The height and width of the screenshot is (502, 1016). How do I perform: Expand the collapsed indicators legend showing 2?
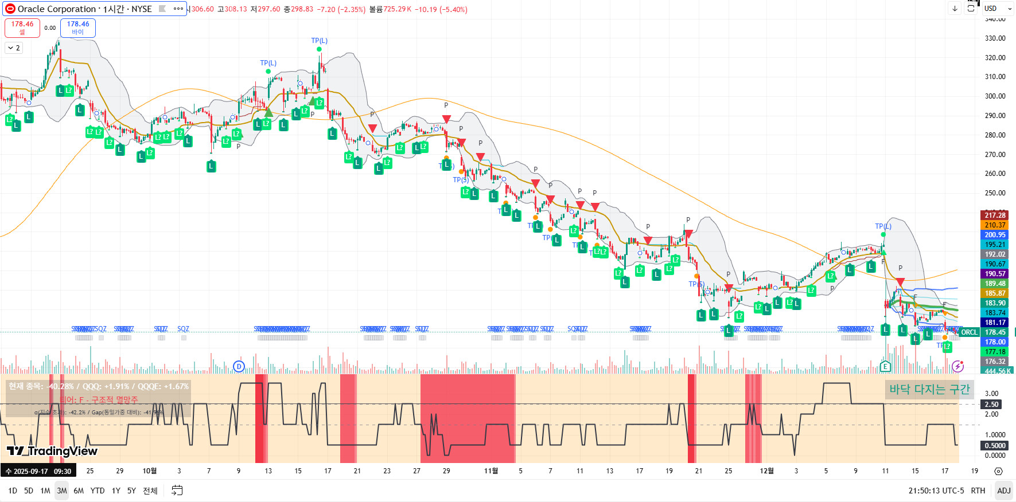tap(14, 48)
